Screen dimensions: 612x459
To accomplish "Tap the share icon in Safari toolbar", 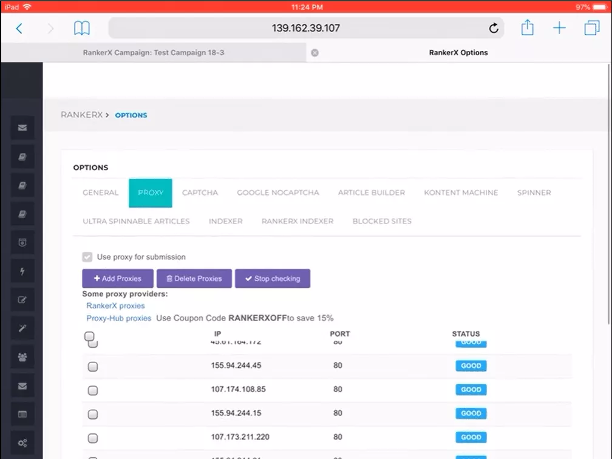I will (527, 28).
